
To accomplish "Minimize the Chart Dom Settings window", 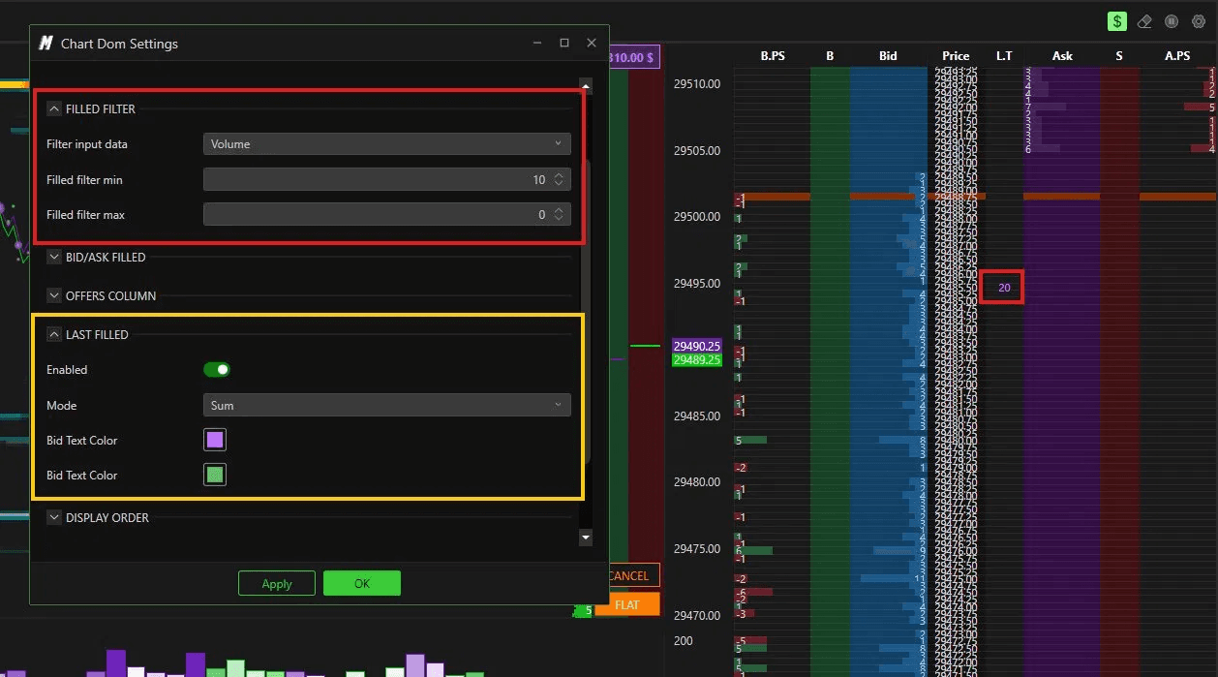I will pyautogui.click(x=537, y=43).
